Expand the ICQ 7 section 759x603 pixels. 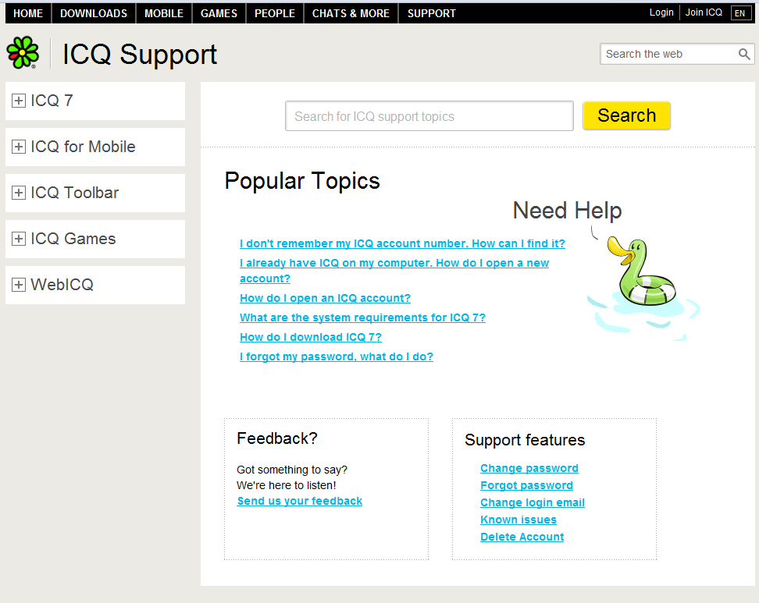click(x=19, y=101)
